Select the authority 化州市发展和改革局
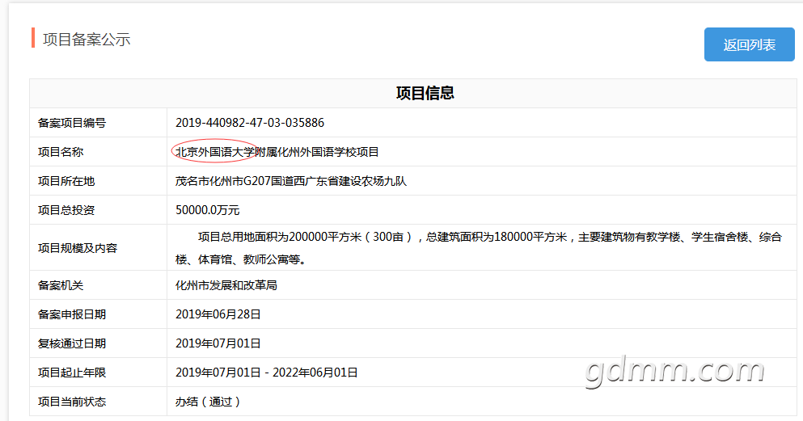Screen dimensions: 803x421 tap(226, 285)
